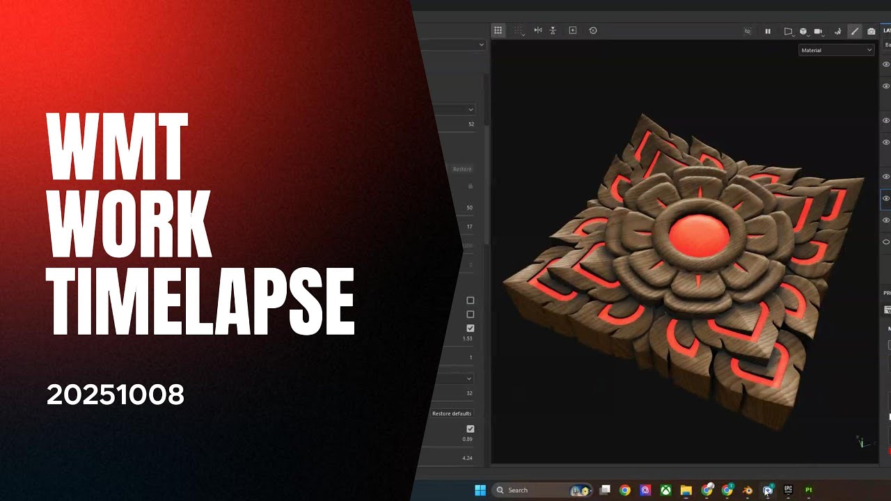Select the paint brush mode icon
The image size is (891, 501).
855,31
